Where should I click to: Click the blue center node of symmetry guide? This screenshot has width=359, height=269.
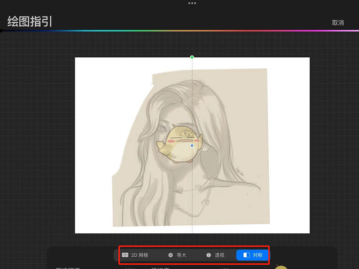click(x=192, y=145)
